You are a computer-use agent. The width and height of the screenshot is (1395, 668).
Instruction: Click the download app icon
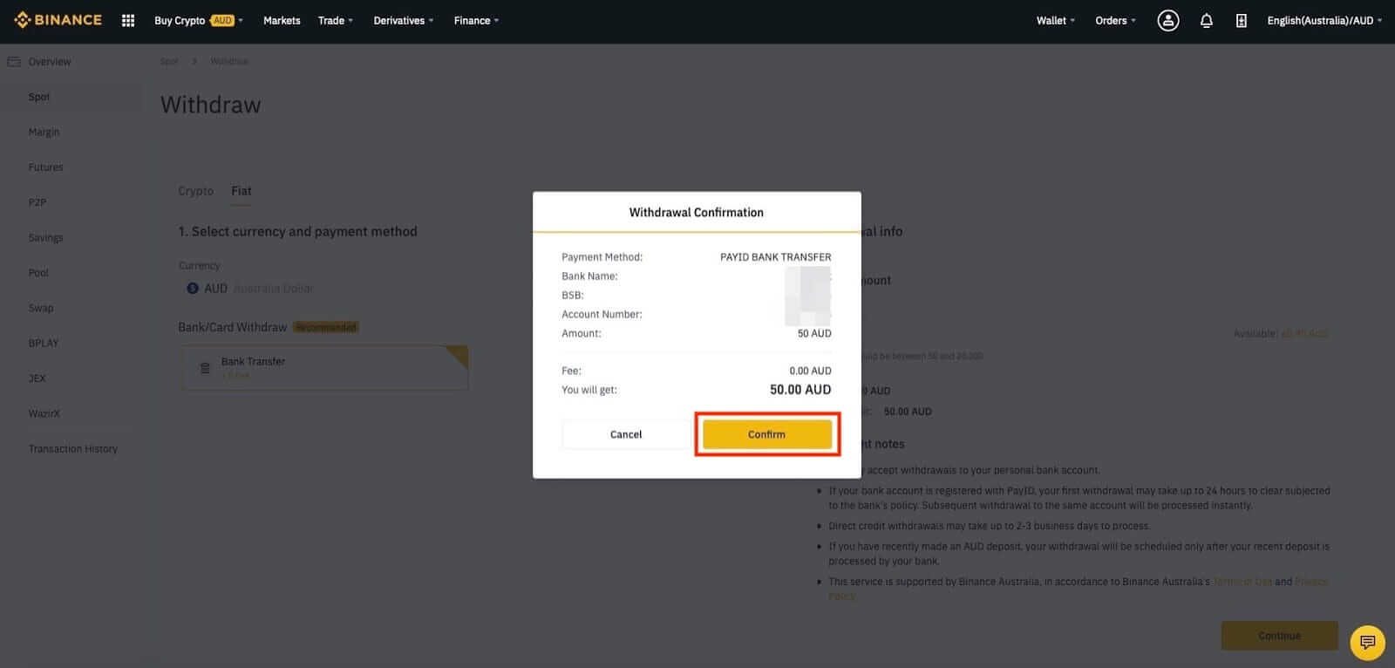[1241, 20]
